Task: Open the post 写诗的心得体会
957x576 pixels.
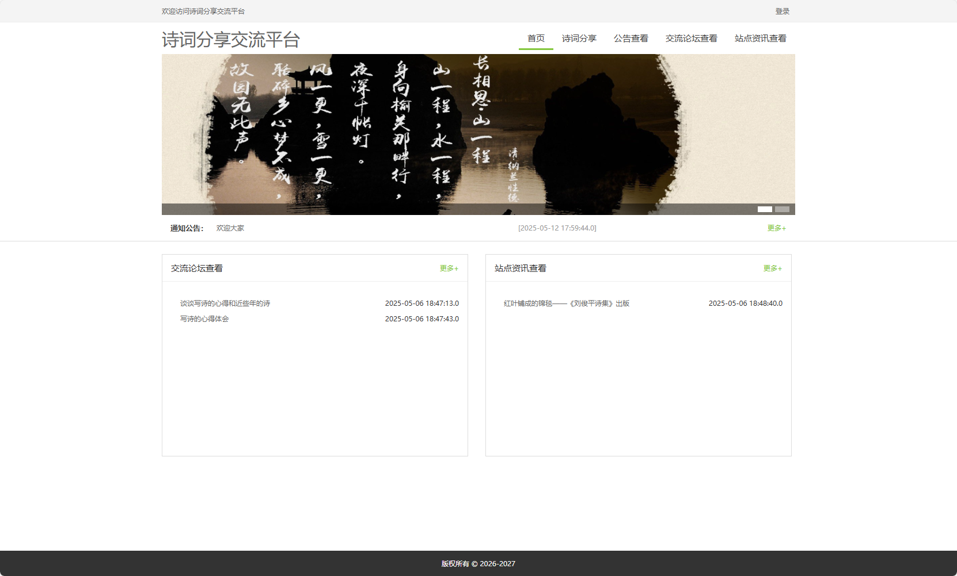Action: (204, 318)
